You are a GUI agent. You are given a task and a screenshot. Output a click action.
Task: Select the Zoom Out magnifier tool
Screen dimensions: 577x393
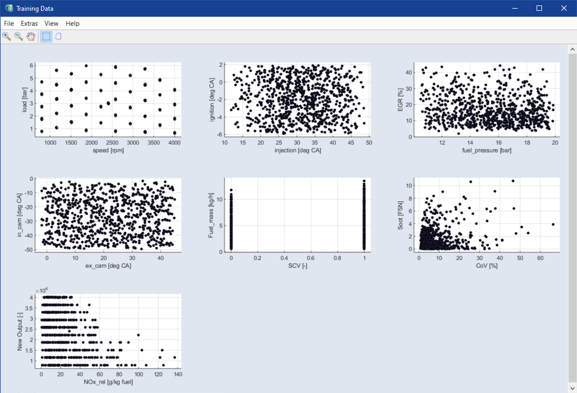click(x=18, y=37)
